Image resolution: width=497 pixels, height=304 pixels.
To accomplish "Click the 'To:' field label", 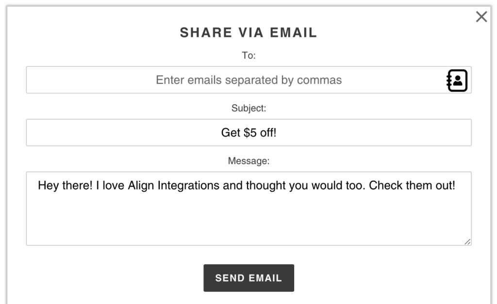I will [x=249, y=55].
